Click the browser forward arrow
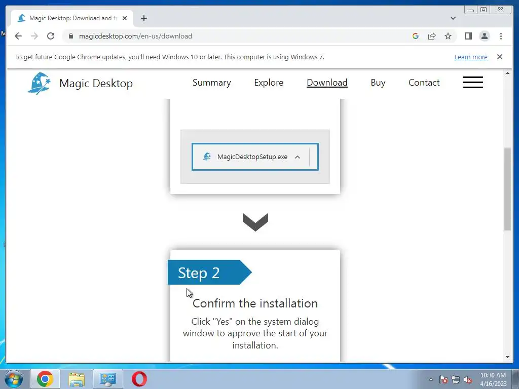 pos(34,36)
